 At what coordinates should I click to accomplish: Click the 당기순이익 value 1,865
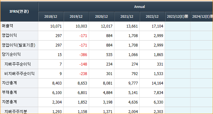tap(159, 55)
